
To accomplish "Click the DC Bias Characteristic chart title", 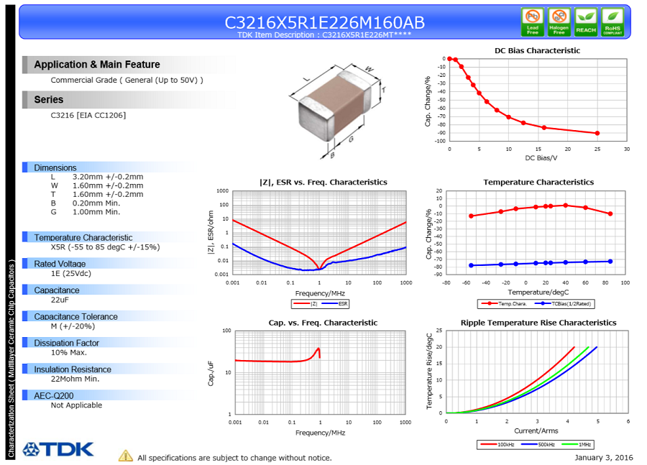I will (537, 50).
